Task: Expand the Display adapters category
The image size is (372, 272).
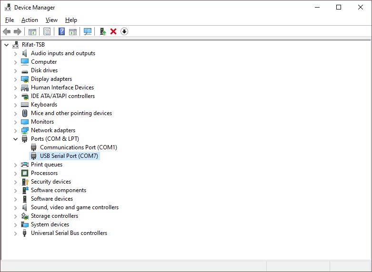Action: pyautogui.click(x=16, y=79)
